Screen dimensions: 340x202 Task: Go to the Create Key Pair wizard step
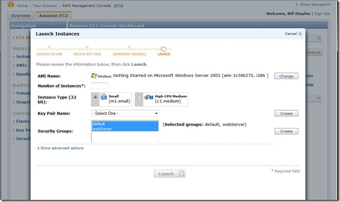tap(87, 54)
